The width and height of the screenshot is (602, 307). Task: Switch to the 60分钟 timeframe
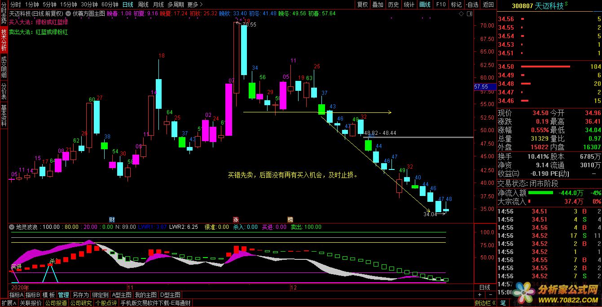tap(110, 4)
